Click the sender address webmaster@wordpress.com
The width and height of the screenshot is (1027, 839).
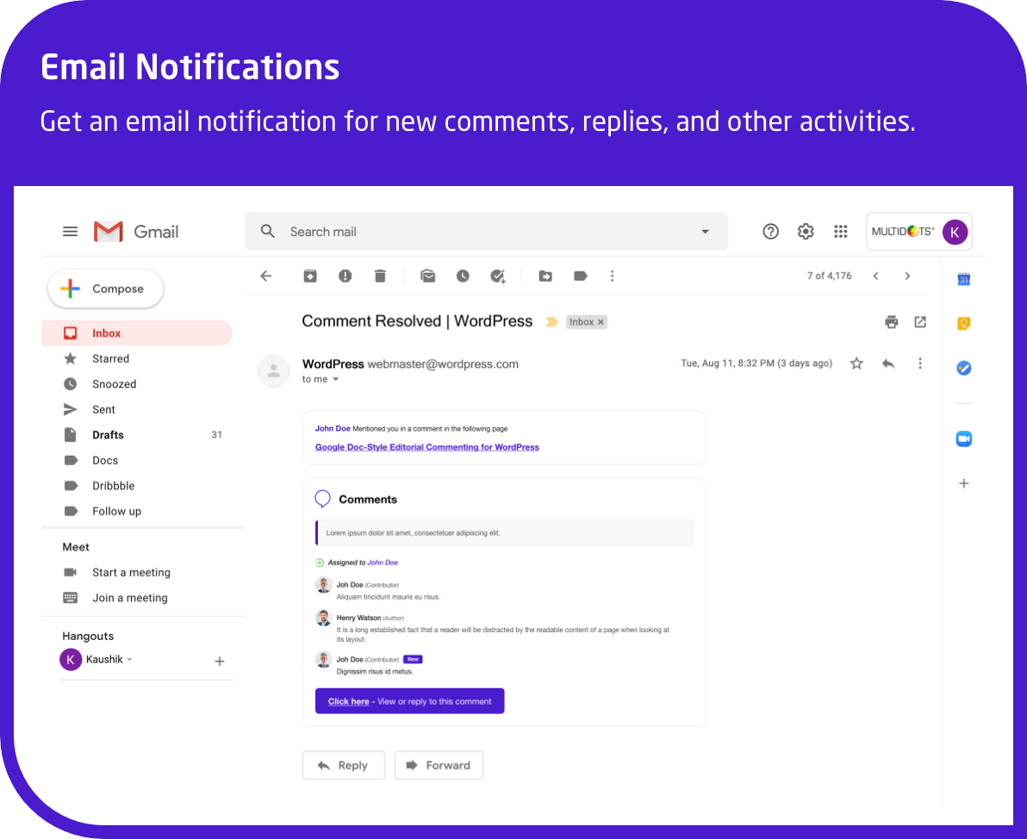click(443, 364)
